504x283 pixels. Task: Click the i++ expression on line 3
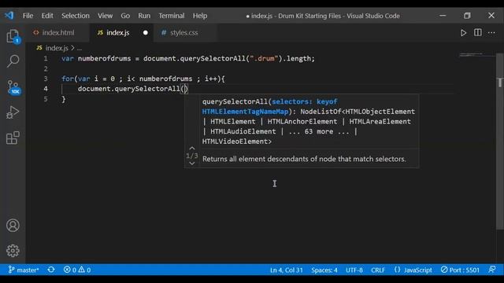(211, 79)
